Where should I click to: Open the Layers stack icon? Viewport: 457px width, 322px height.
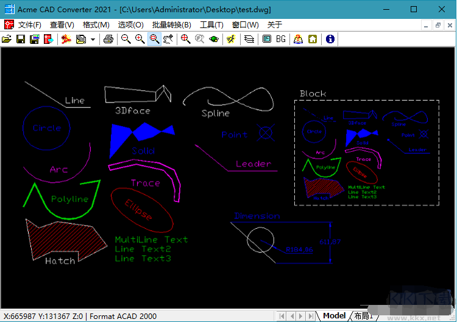tap(249, 39)
